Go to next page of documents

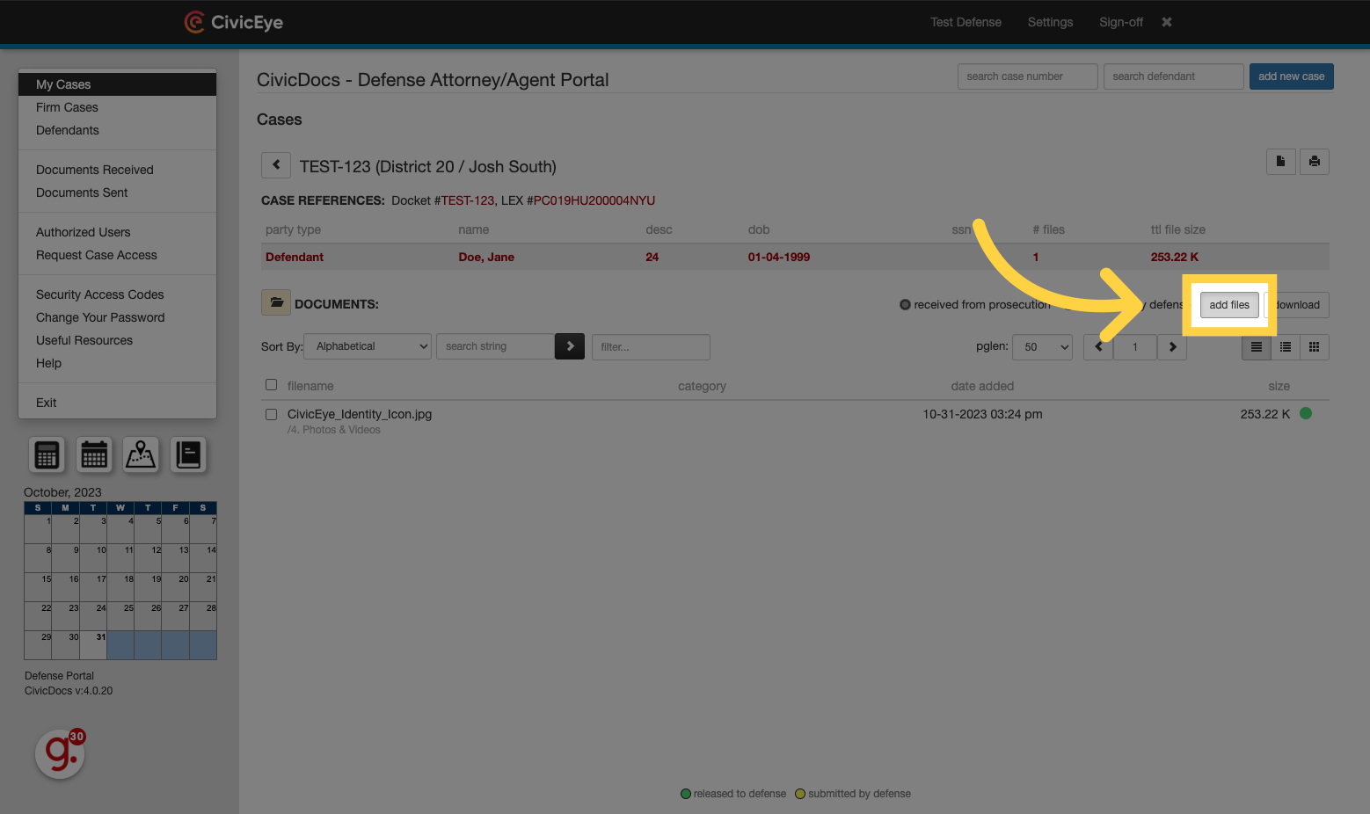pos(1172,347)
